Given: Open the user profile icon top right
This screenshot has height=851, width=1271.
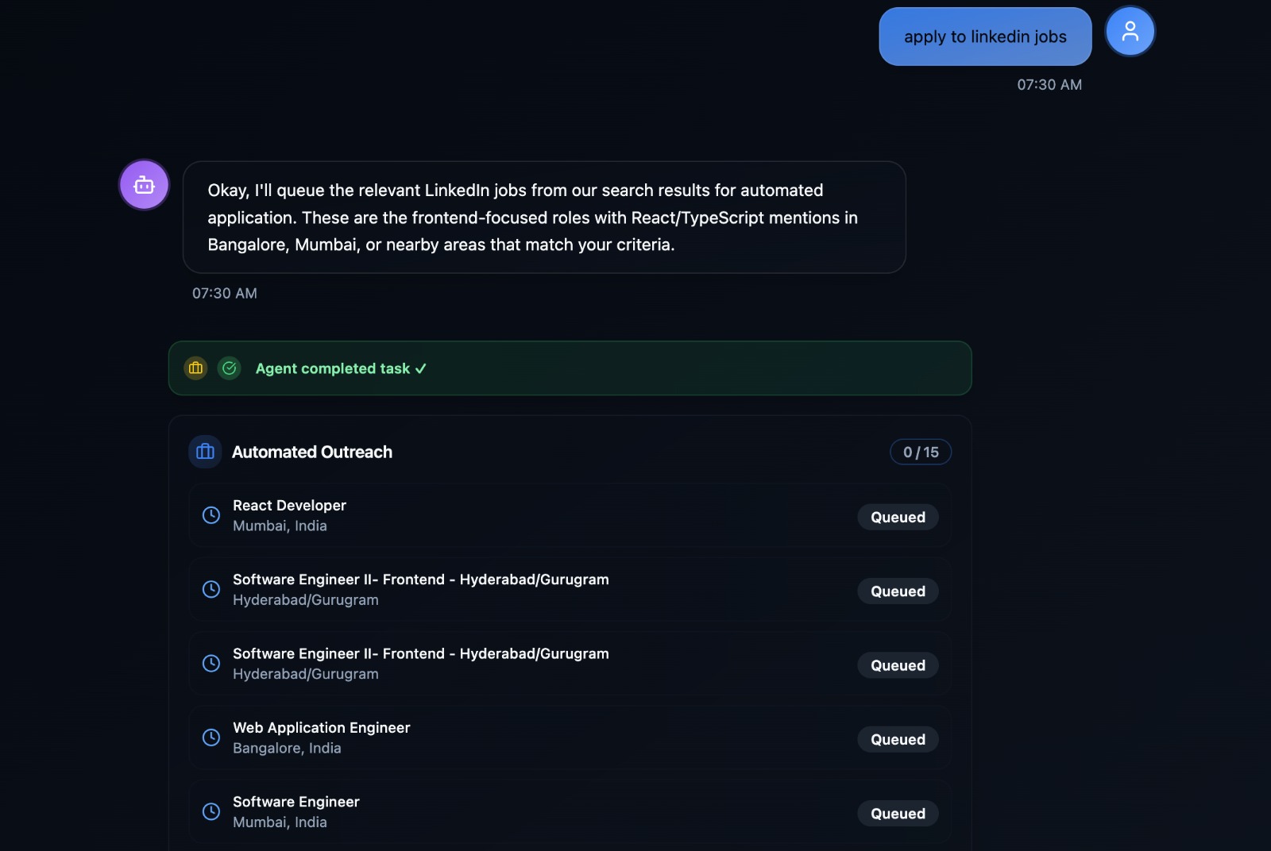Looking at the screenshot, I should pos(1130,31).
